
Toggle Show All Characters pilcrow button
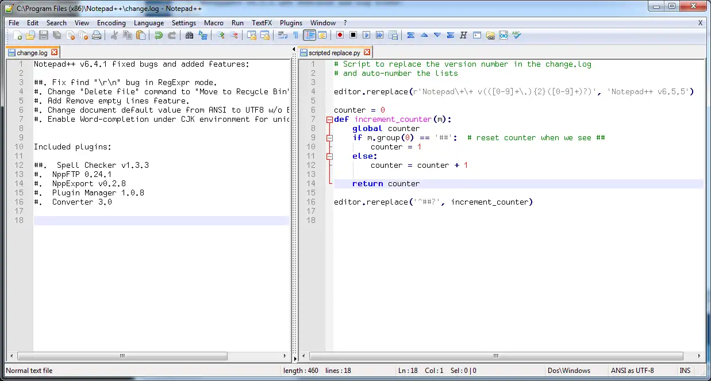pos(295,36)
